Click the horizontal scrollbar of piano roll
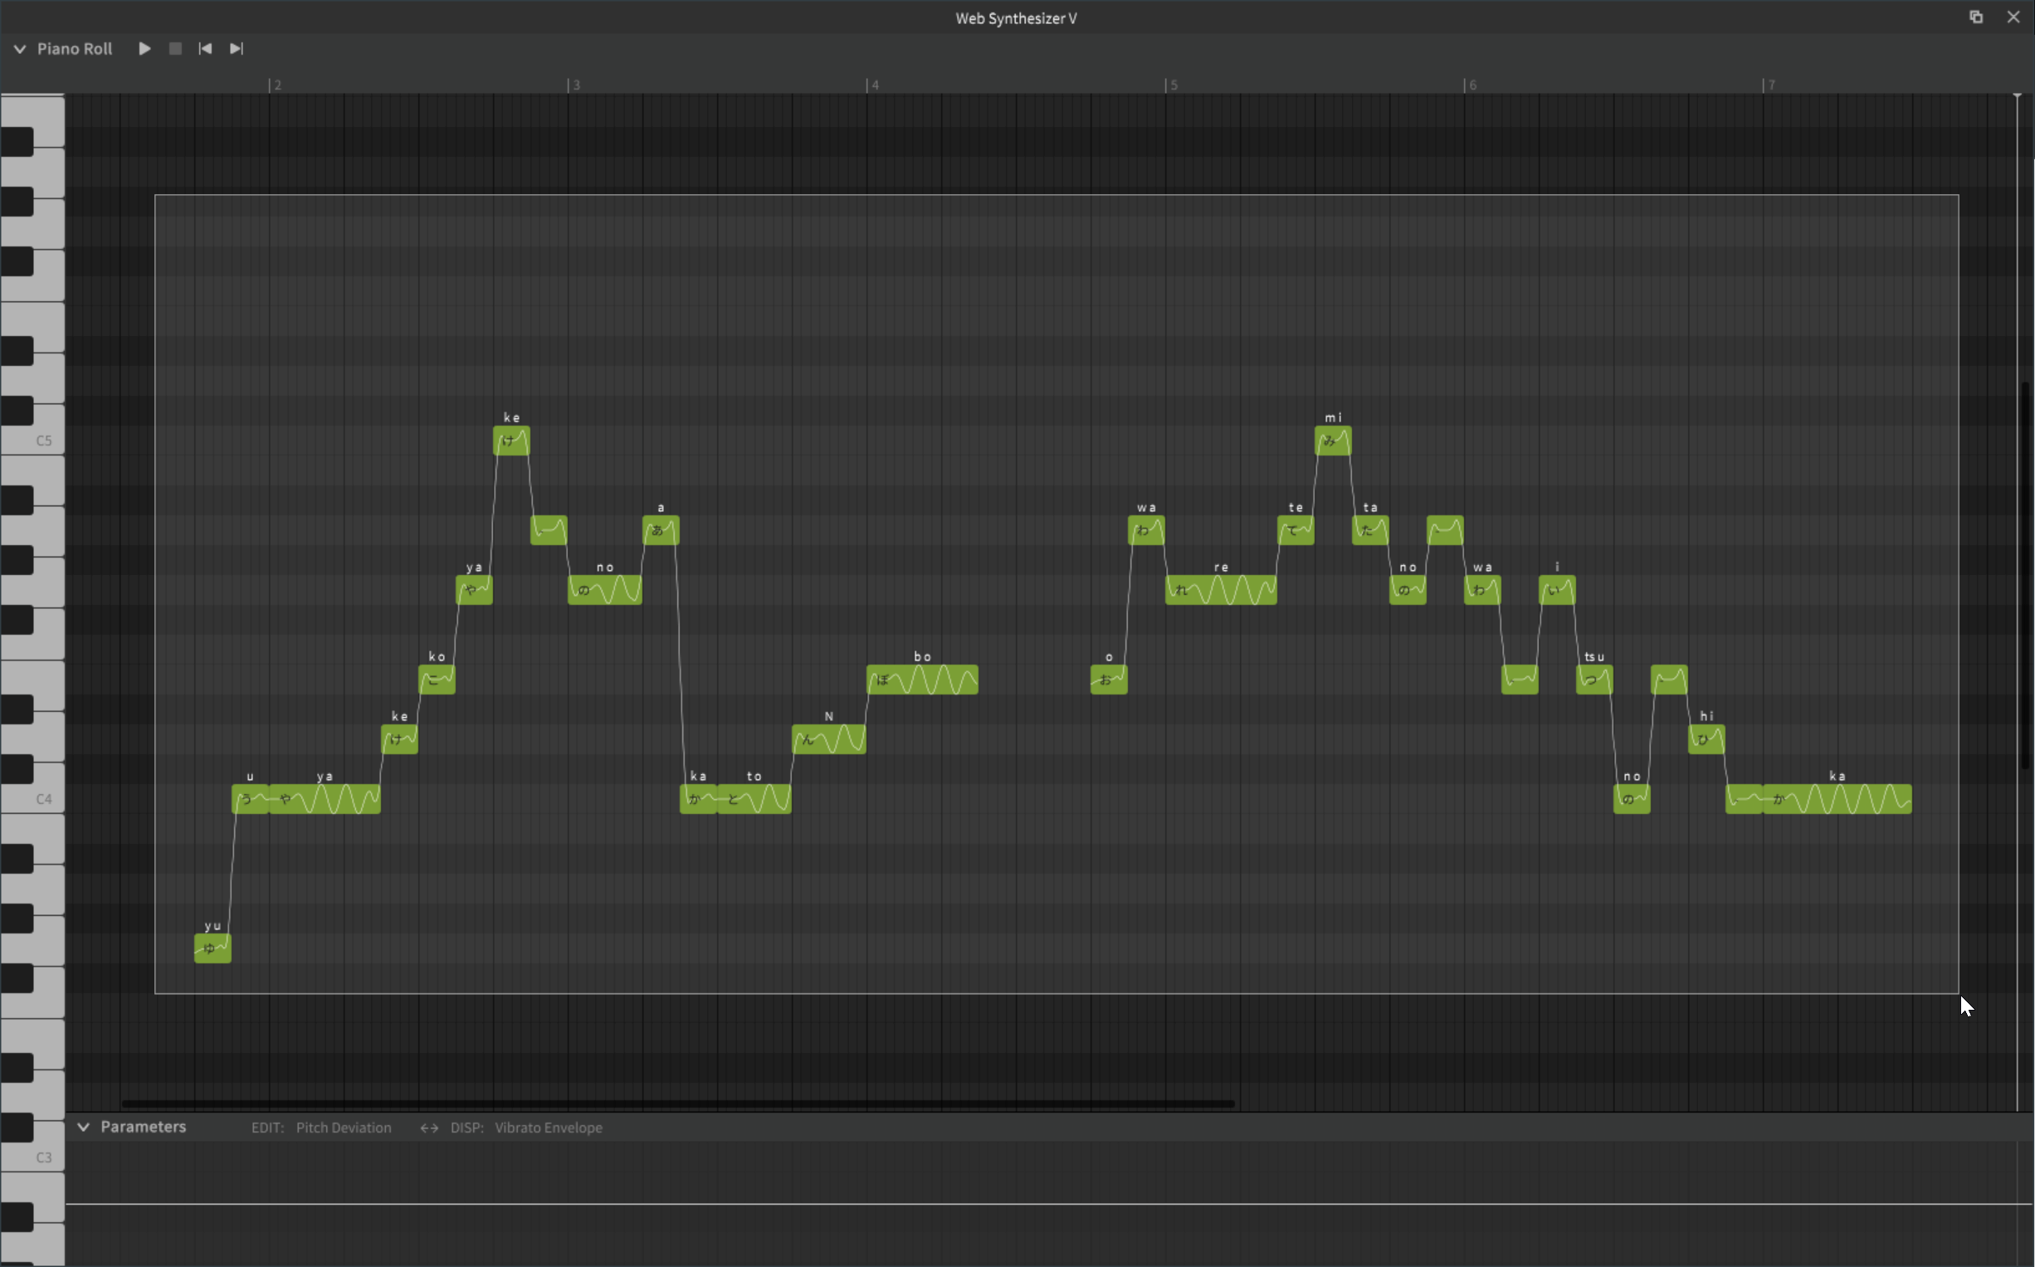 tap(678, 1104)
